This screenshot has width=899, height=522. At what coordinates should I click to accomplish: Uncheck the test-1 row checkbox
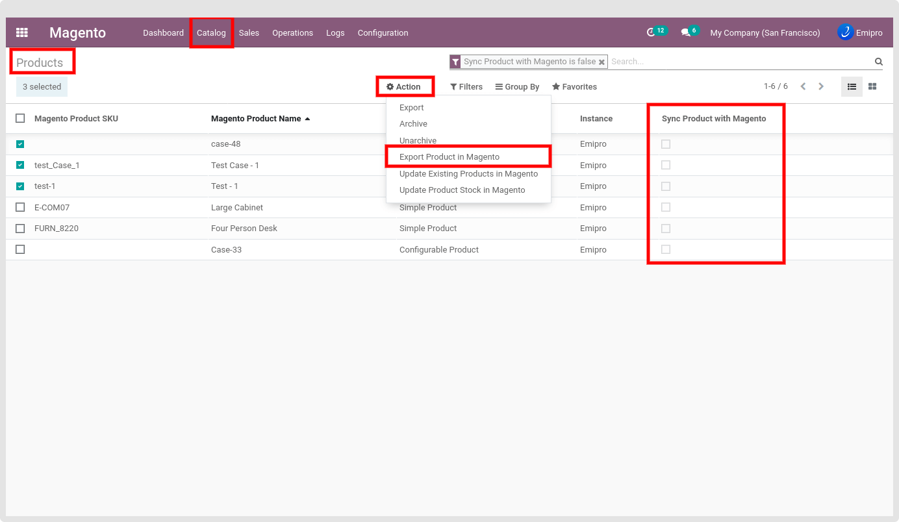[x=20, y=186]
